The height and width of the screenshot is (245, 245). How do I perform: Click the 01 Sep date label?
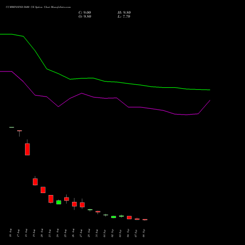104,233
